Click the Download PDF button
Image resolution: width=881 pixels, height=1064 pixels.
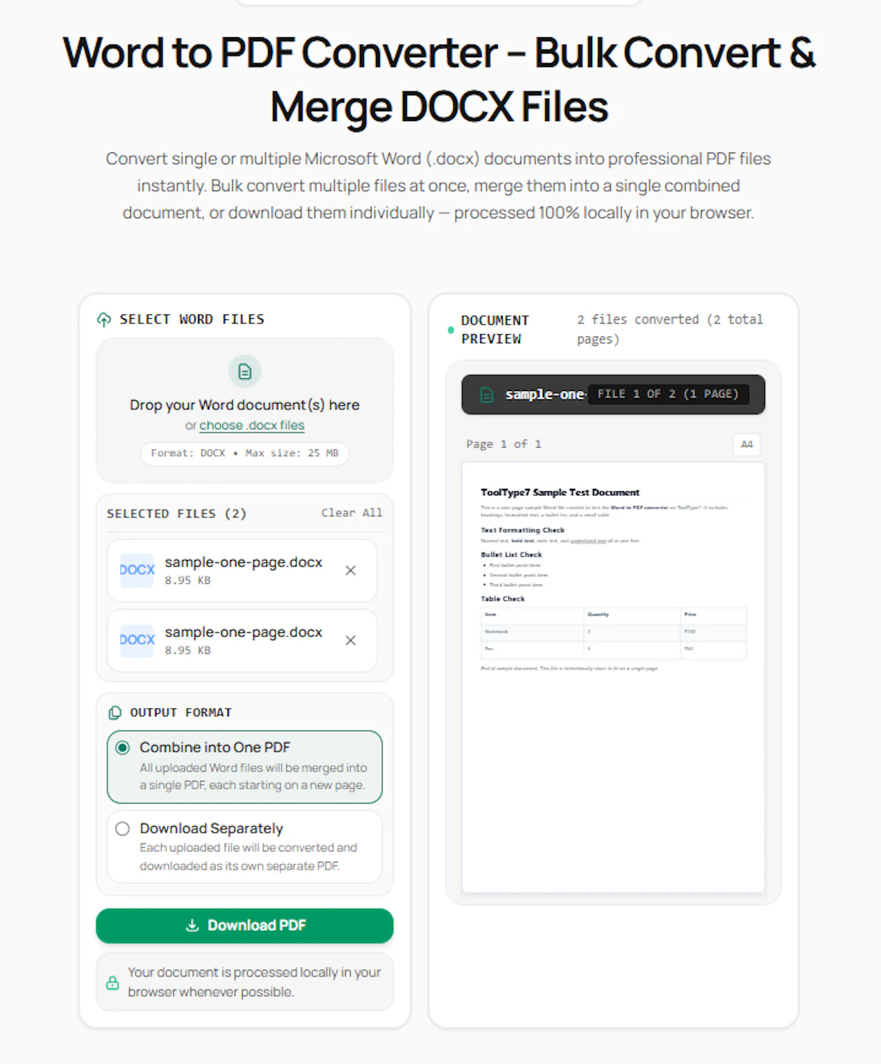[244, 925]
